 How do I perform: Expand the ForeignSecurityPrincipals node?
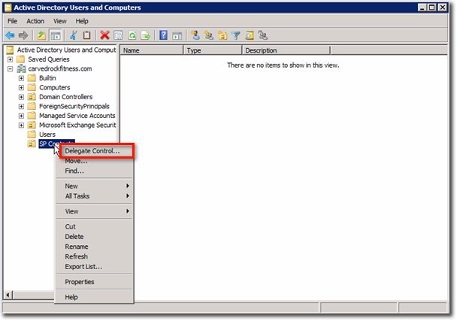[21, 106]
